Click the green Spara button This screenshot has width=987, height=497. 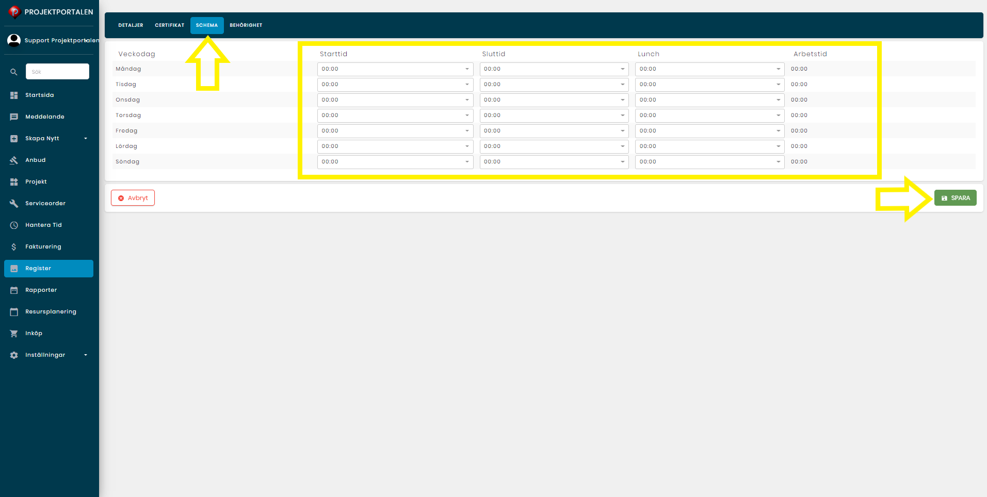956,198
